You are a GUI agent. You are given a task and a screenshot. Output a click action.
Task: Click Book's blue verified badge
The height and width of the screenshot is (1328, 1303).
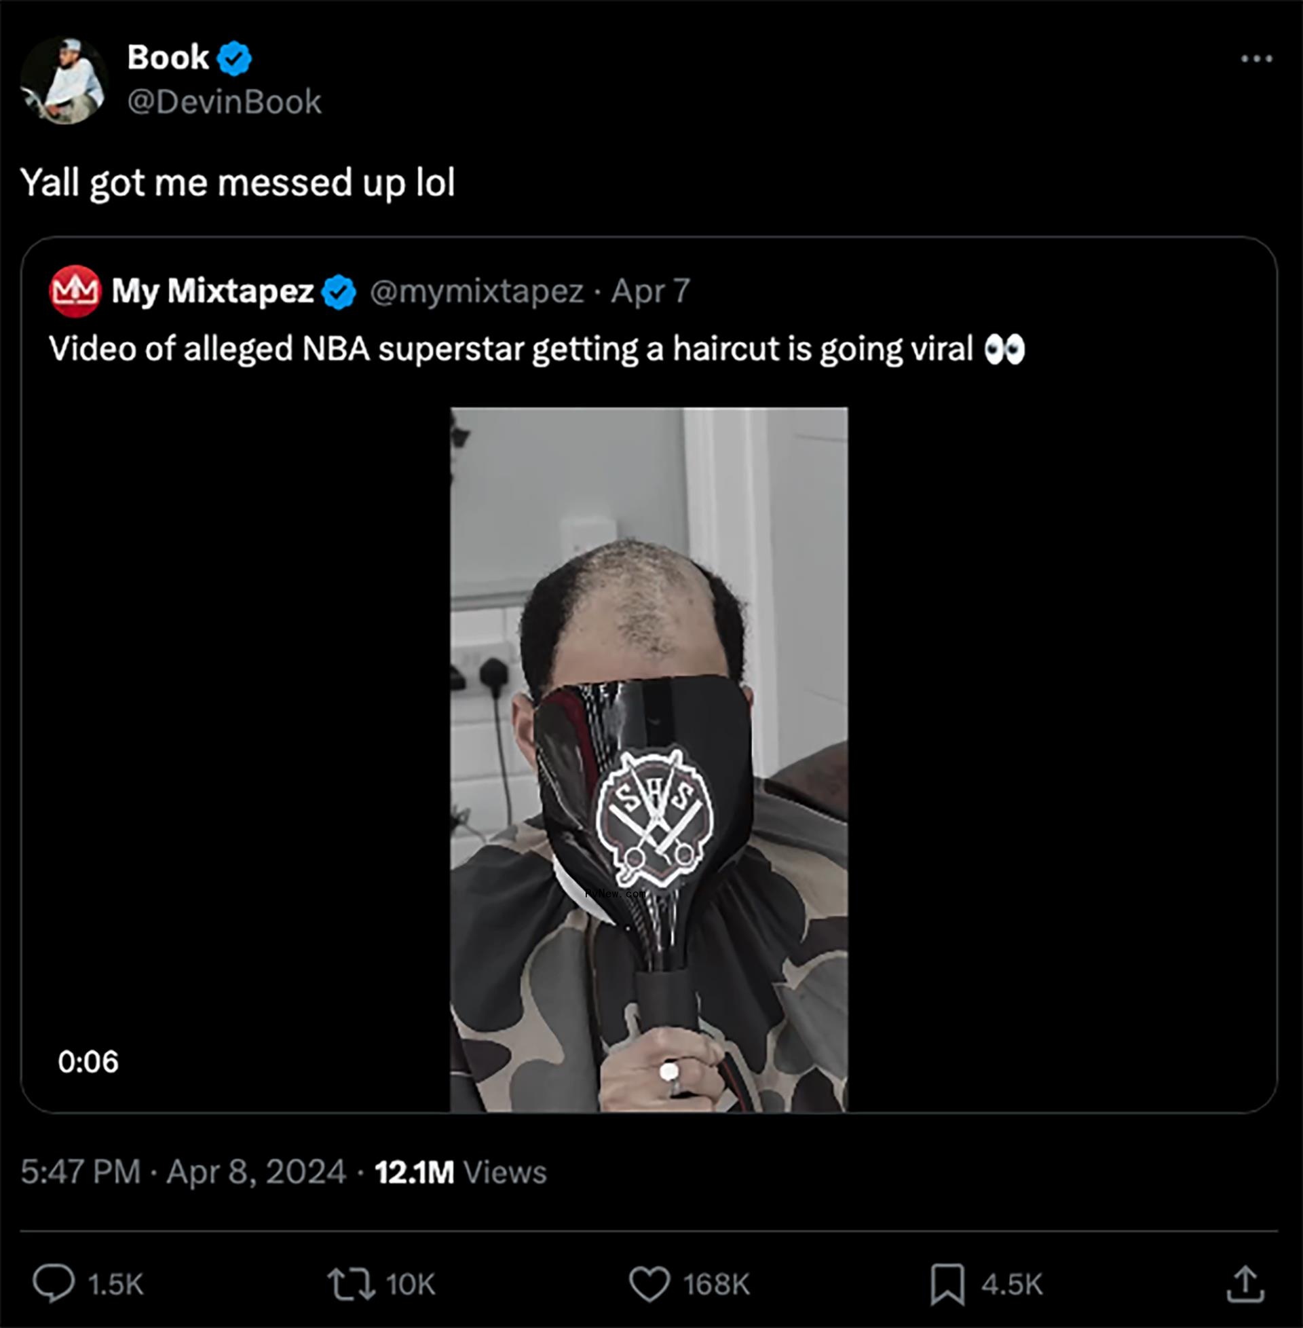pos(234,58)
